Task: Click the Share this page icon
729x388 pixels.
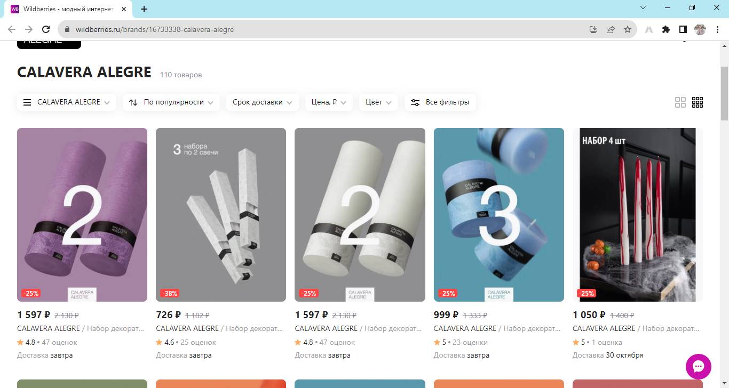Action: click(611, 29)
